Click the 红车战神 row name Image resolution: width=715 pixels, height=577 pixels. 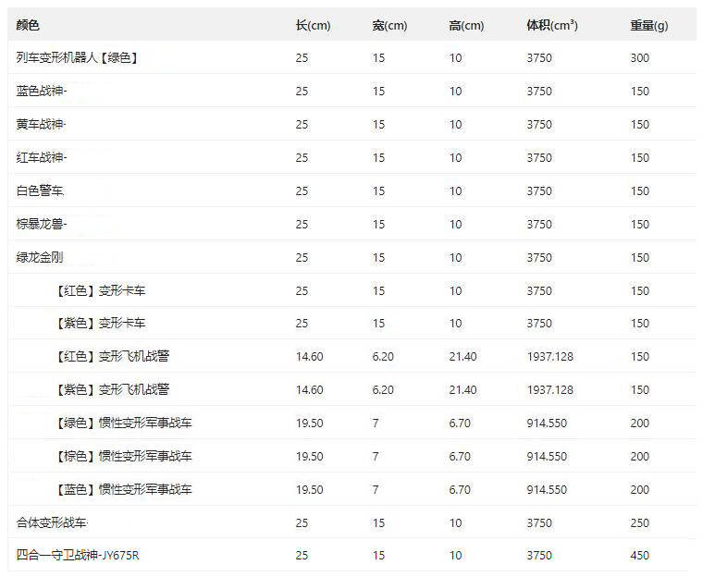[42, 158]
